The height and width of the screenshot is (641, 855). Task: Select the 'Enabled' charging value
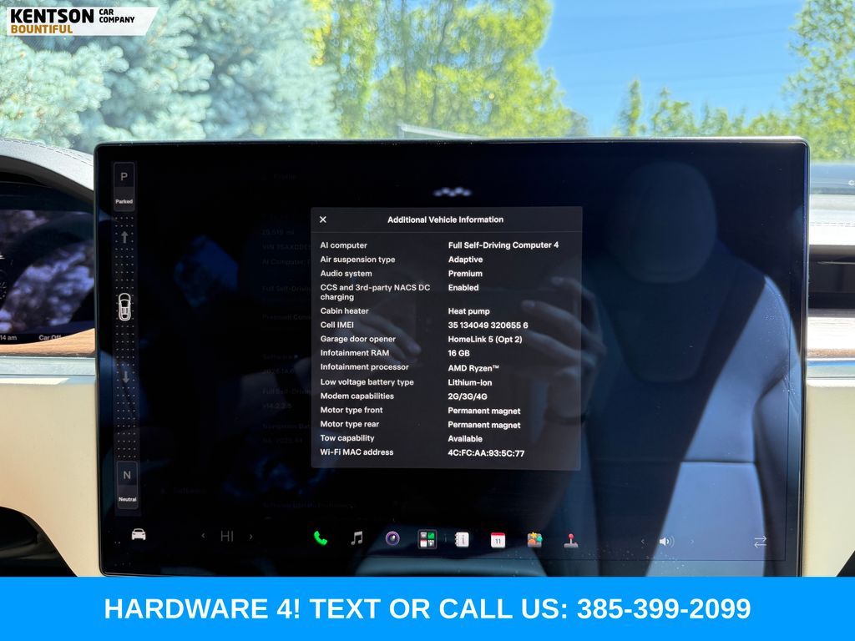coord(463,288)
